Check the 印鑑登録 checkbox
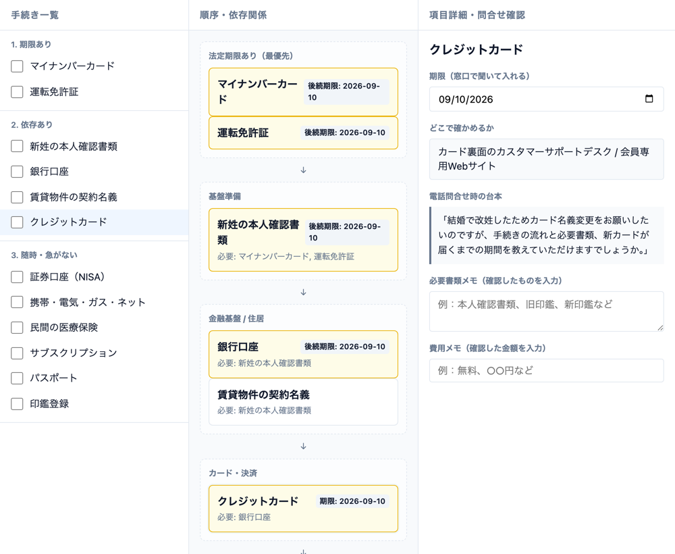 click(x=17, y=403)
